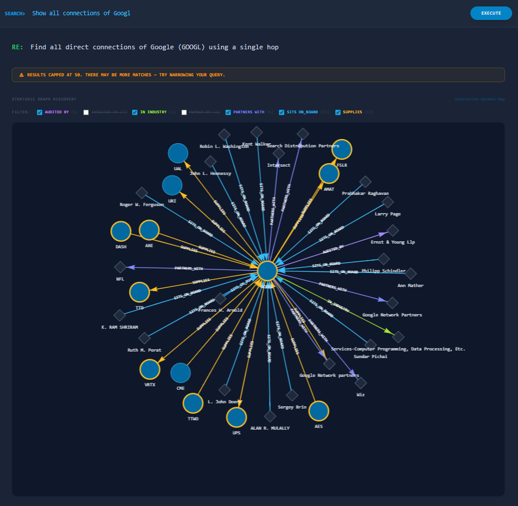Select the ALAN R. MULALLY diamond node
Screen dimensions: 518x506
(270, 416)
